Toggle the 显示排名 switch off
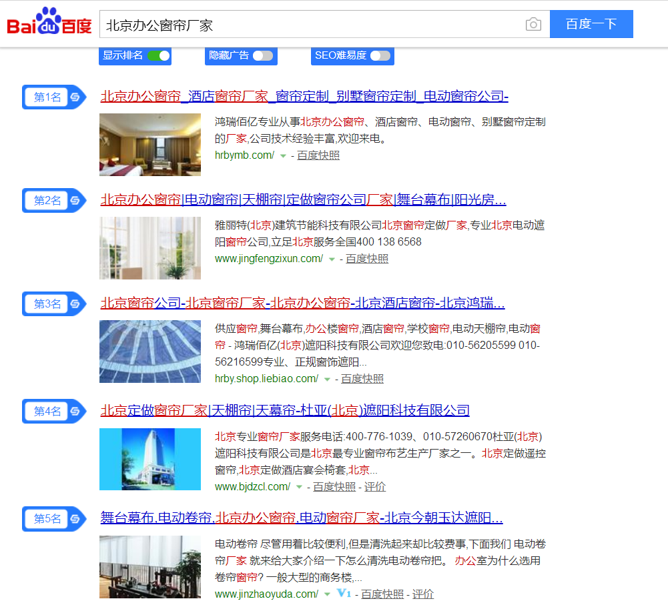Image resolution: width=668 pixels, height=603 pixels. [x=158, y=55]
